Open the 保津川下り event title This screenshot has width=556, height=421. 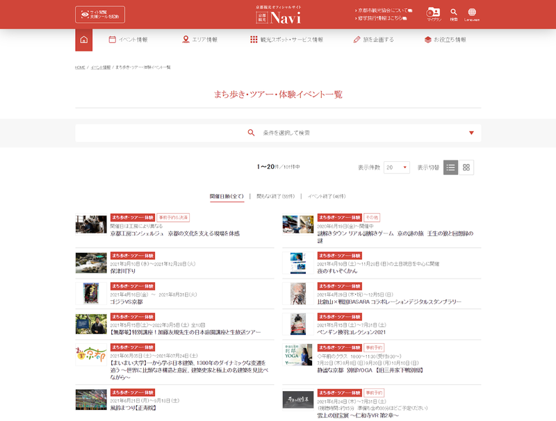(123, 271)
